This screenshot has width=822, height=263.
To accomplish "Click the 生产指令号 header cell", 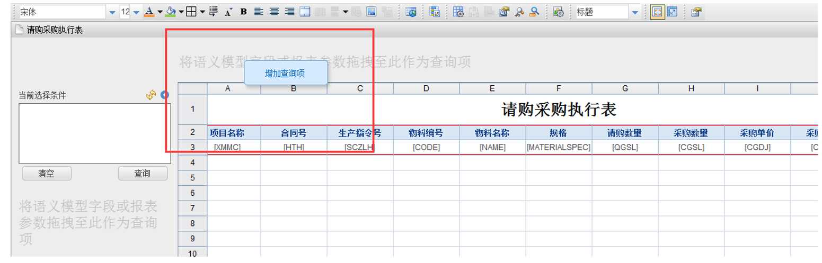I will (360, 133).
